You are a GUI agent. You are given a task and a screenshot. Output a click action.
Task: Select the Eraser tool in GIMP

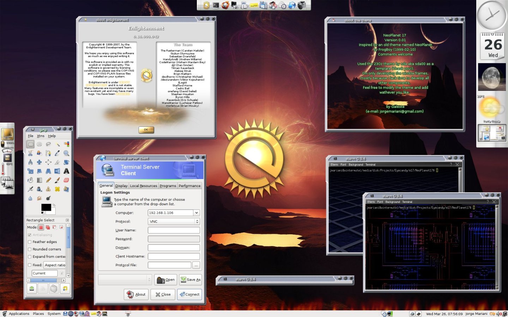click(66, 180)
